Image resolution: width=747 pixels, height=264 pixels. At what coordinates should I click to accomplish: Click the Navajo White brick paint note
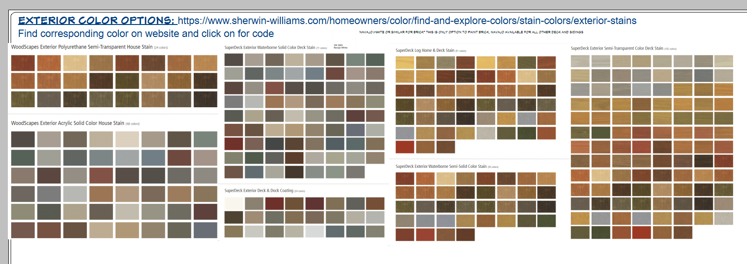471,32
